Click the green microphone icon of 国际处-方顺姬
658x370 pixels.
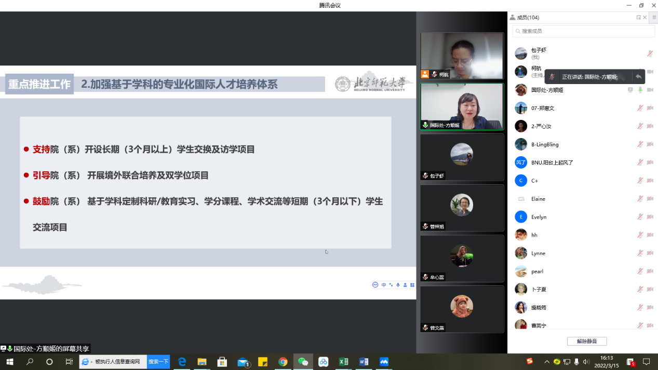[x=640, y=90]
